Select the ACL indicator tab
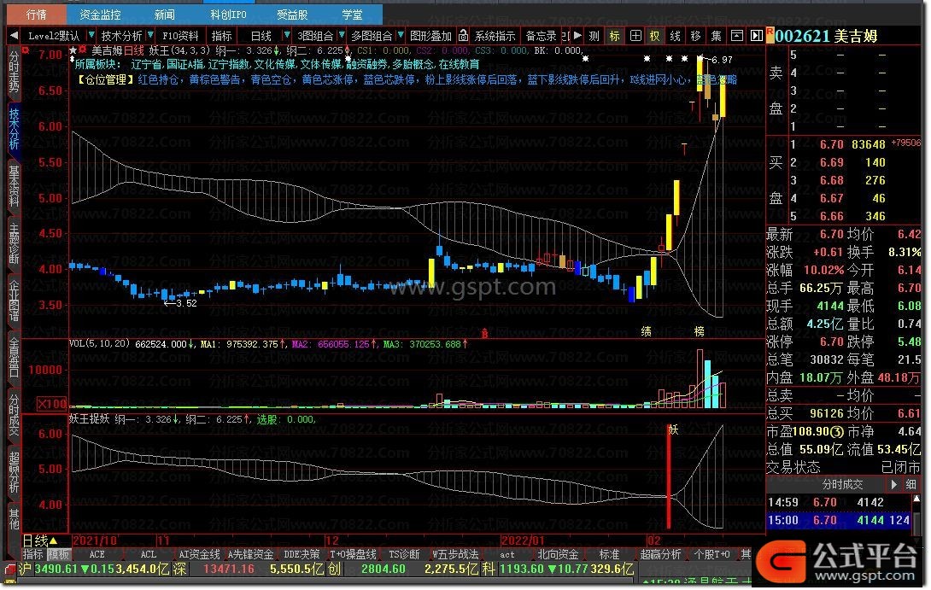Screen dimensions: 931x590 [148, 554]
